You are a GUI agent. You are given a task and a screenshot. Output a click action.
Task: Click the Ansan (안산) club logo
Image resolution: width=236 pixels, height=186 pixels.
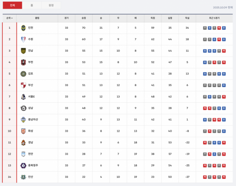23,177
